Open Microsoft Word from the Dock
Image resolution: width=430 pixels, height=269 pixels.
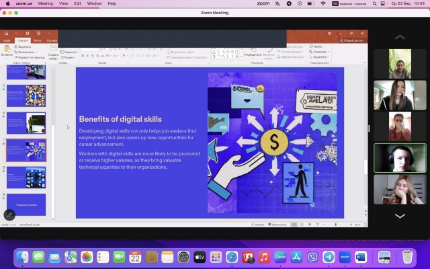click(361, 257)
